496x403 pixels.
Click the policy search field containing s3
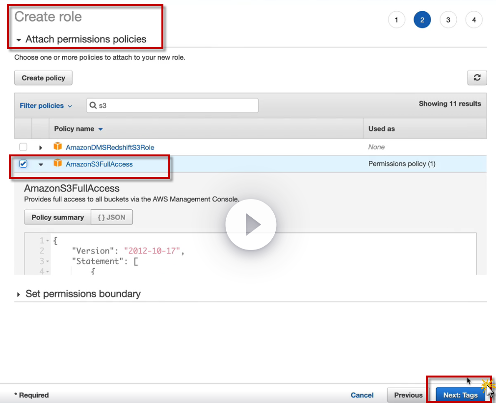(x=172, y=105)
